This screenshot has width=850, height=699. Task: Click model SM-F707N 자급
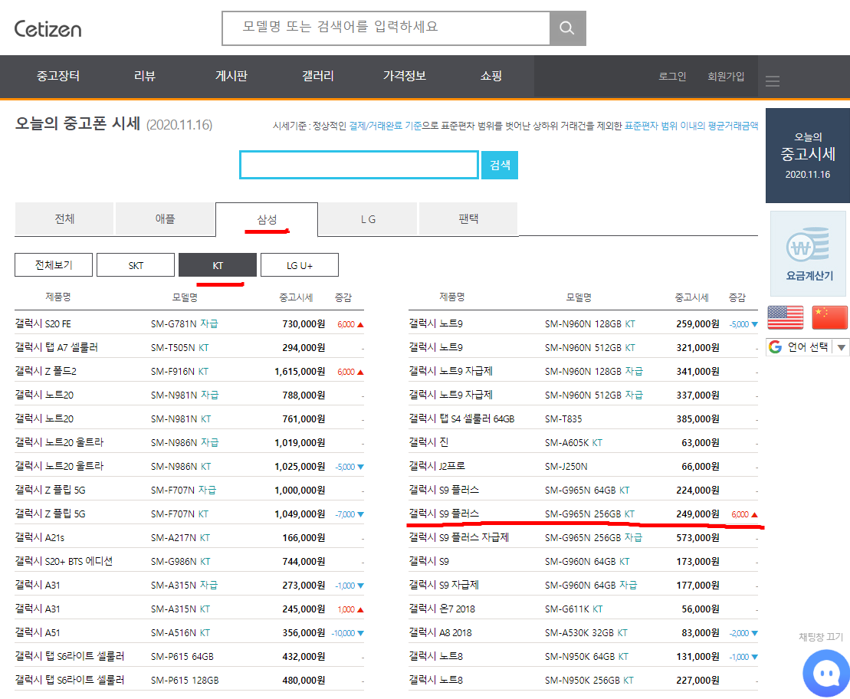(x=183, y=491)
